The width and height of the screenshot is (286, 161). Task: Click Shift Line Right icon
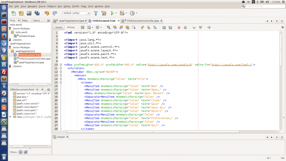170,27
